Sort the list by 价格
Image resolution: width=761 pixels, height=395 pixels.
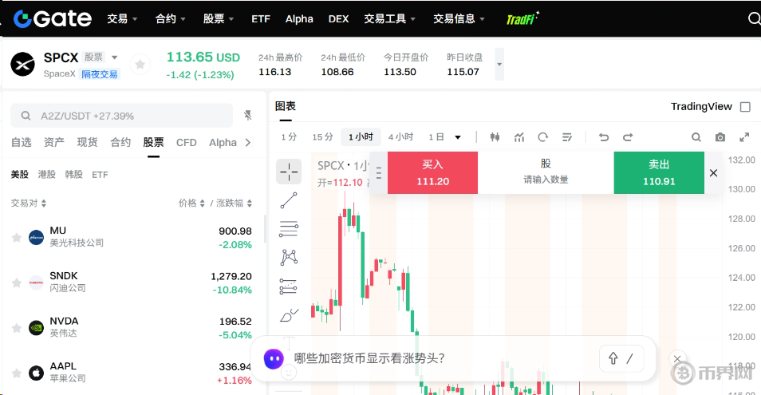coord(191,203)
